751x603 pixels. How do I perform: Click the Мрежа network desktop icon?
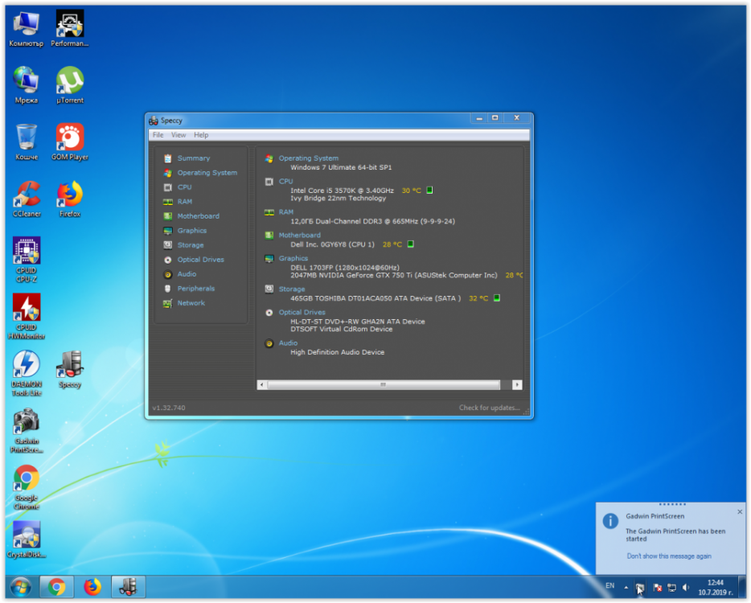point(27,85)
